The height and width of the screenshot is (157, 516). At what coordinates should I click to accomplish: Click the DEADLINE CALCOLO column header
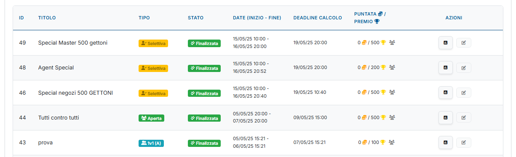point(318,18)
